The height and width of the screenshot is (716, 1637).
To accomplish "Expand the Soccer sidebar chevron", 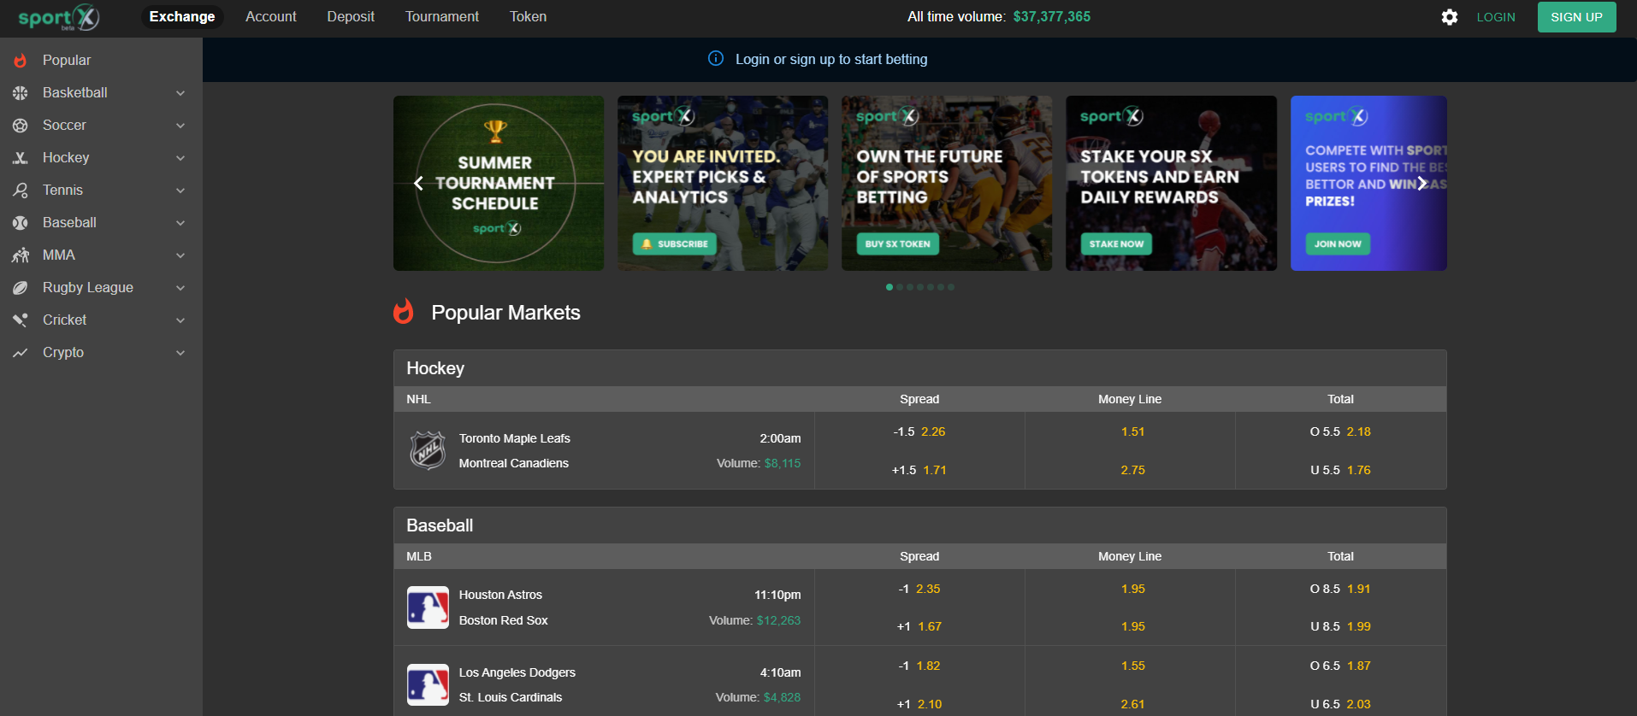I will [180, 126].
